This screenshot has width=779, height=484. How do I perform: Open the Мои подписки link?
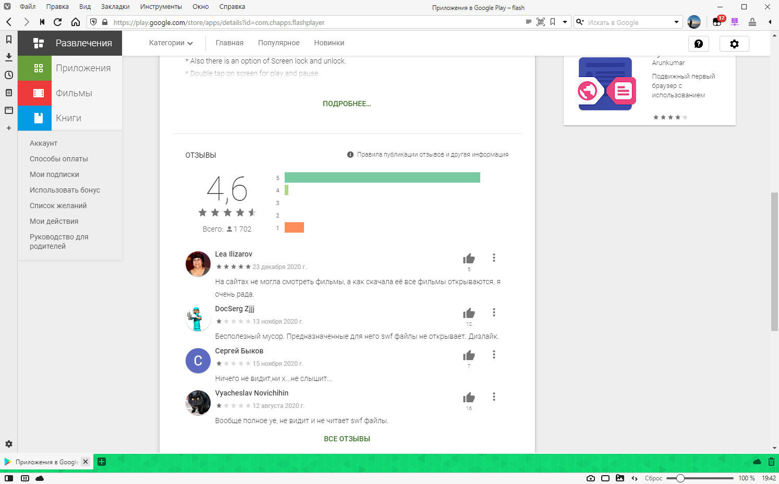click(54, 174)
